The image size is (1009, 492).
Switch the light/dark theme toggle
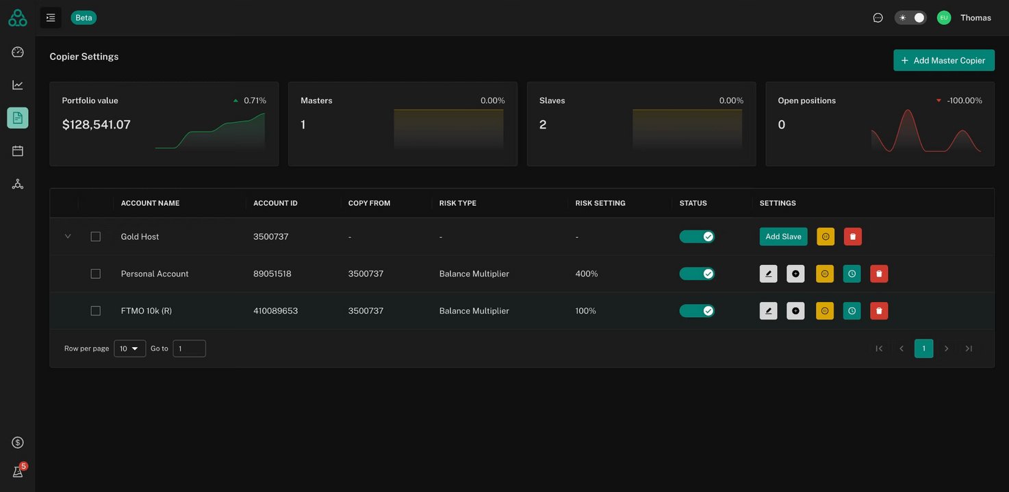pyautogui.click(x=910, y=18)
